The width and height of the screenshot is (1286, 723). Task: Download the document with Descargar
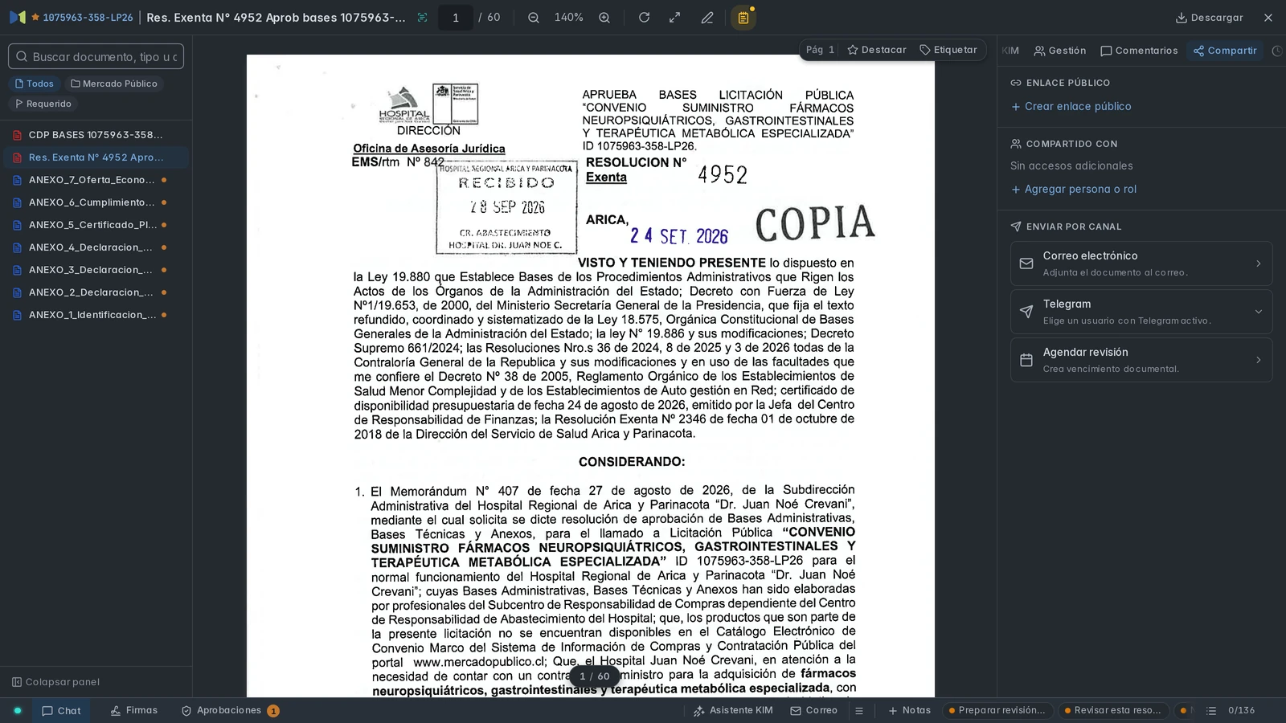(1209, 18)
